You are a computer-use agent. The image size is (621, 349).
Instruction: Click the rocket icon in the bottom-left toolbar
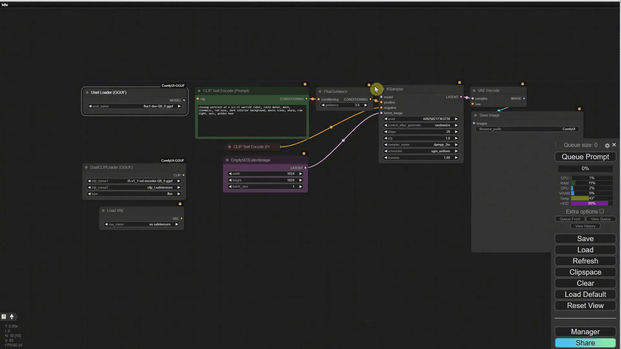(12, 317)
